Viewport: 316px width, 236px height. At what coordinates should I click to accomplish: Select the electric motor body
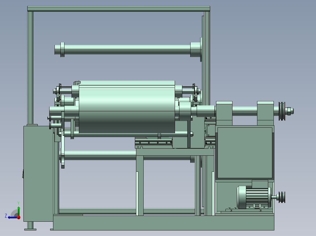click(x=254, y=197)
